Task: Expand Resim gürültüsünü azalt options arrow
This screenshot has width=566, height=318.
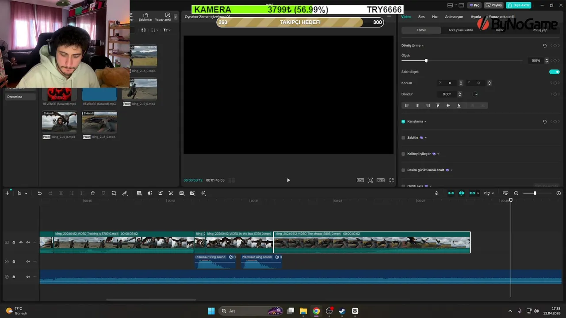Action: [451, 170]
